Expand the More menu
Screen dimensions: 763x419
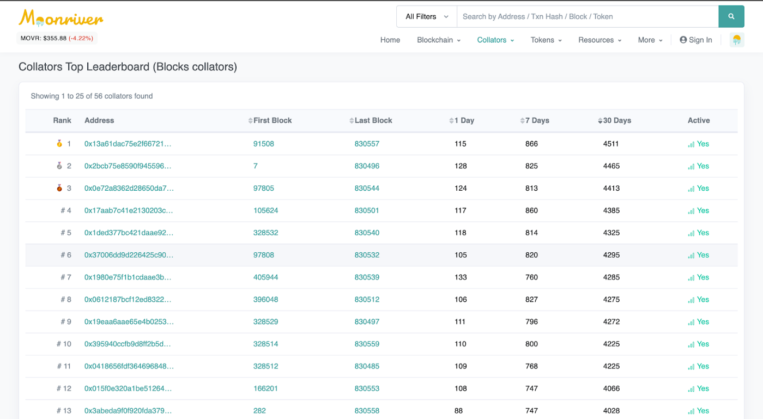[650, 40]
